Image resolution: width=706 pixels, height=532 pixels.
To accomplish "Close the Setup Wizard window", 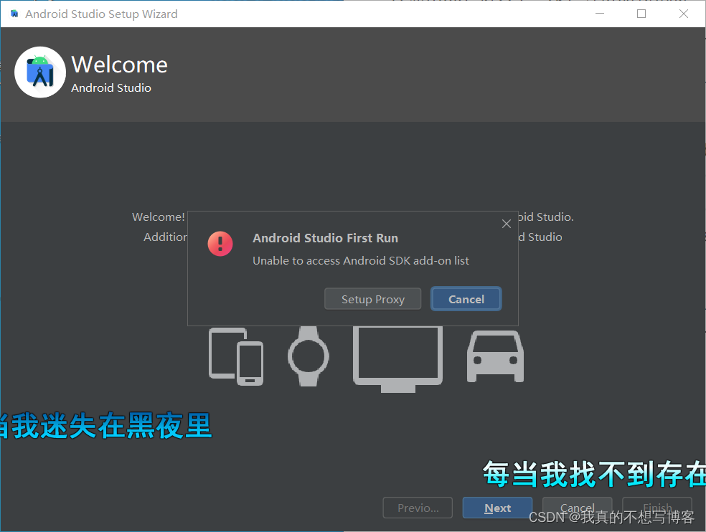I will click(684, 14).
